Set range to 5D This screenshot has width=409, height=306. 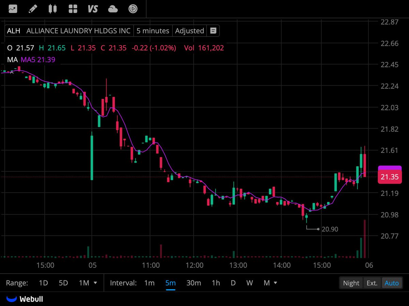63,283
